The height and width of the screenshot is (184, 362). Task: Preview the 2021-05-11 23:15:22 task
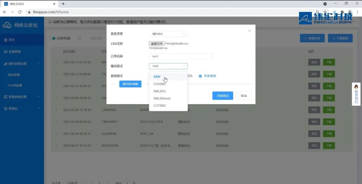click(x=314, y=62)
